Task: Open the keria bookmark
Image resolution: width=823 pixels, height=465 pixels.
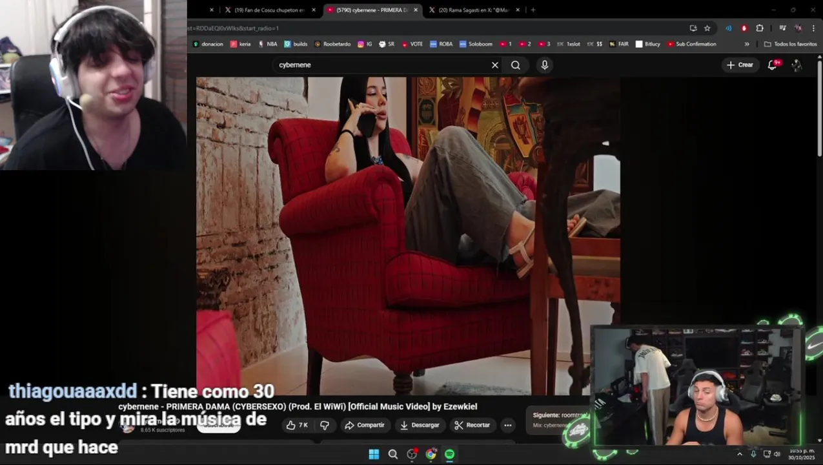Action: (241, 44)
